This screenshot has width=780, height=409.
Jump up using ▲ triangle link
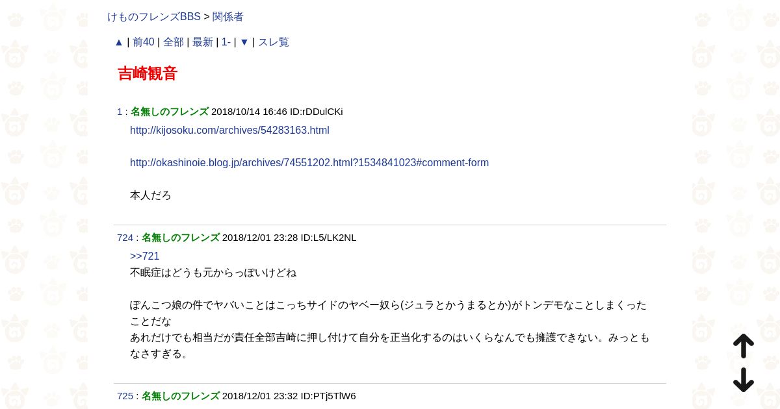point(119,42)
